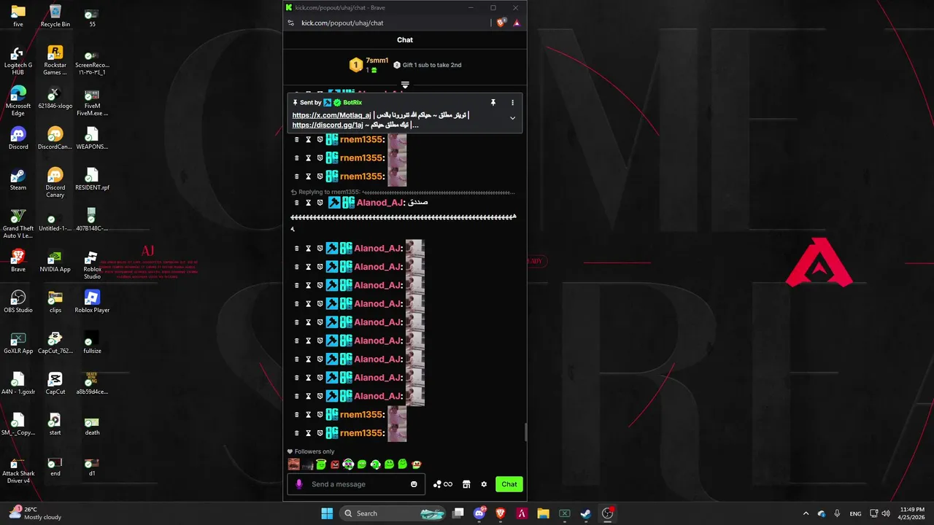The image size is (934, 525).
Task: Open Windows Start menu
Action: tap(327, 513)
